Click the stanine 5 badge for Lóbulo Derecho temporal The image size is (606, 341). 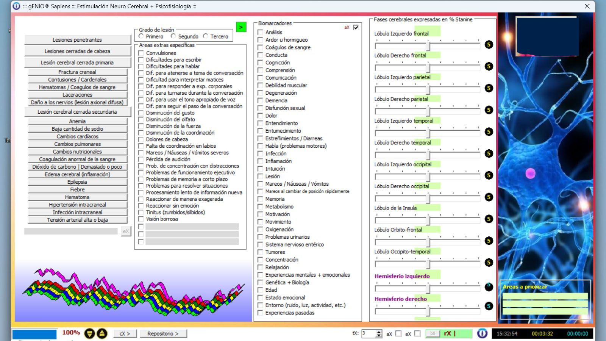tap(489, 153)
